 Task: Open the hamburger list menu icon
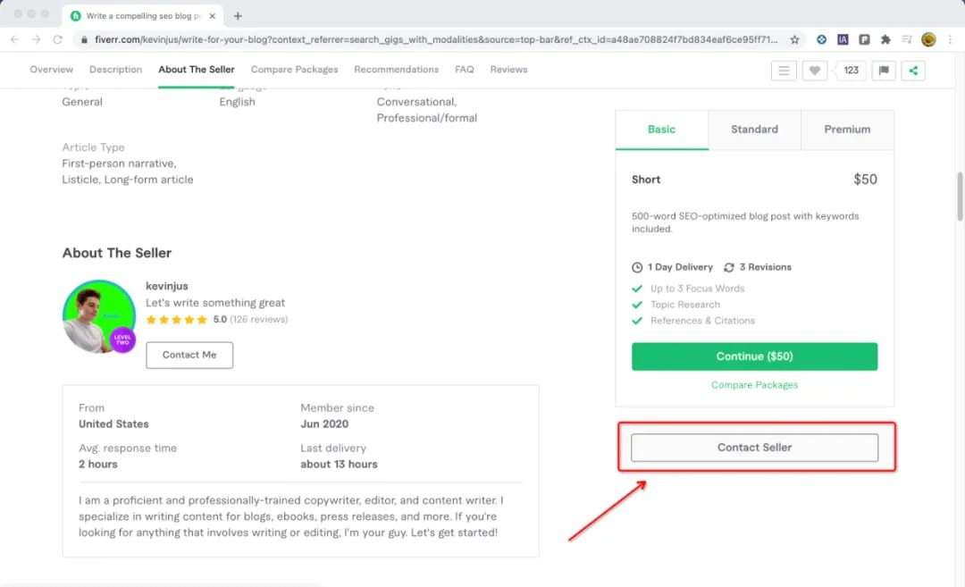(784, 71)
